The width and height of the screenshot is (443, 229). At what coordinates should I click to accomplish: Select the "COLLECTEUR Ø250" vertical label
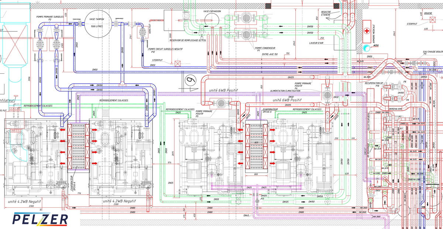coord(368,121)
